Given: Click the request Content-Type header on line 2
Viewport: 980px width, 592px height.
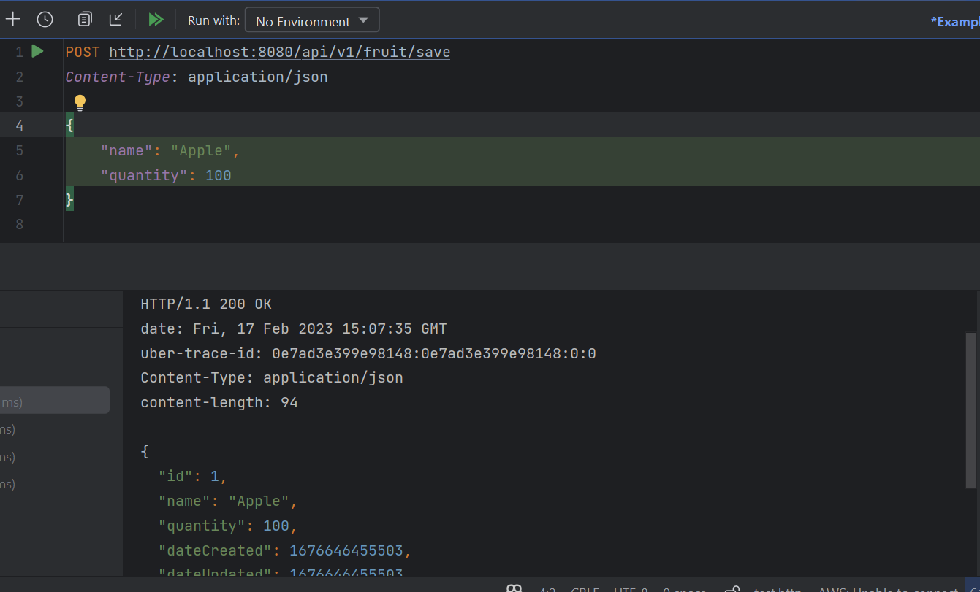Looking at the screenshot, I should 197,77.
